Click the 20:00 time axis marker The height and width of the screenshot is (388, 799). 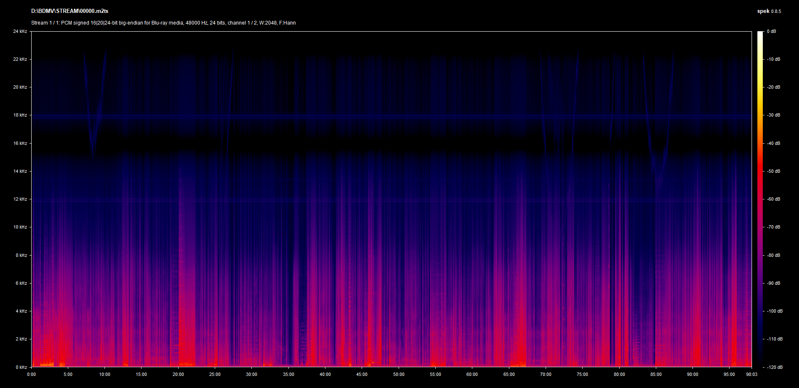(x=178, y=374)
